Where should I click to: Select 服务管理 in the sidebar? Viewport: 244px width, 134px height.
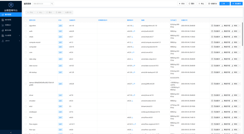tap(11, 14)
